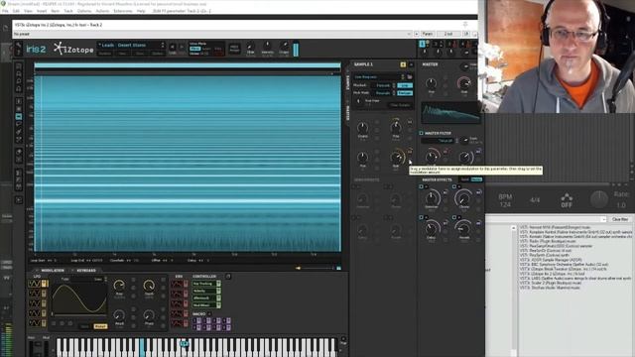Toggle the Delay effect enable box
Image resolution: width=635 pixels, height=357 pixels.
421,217
